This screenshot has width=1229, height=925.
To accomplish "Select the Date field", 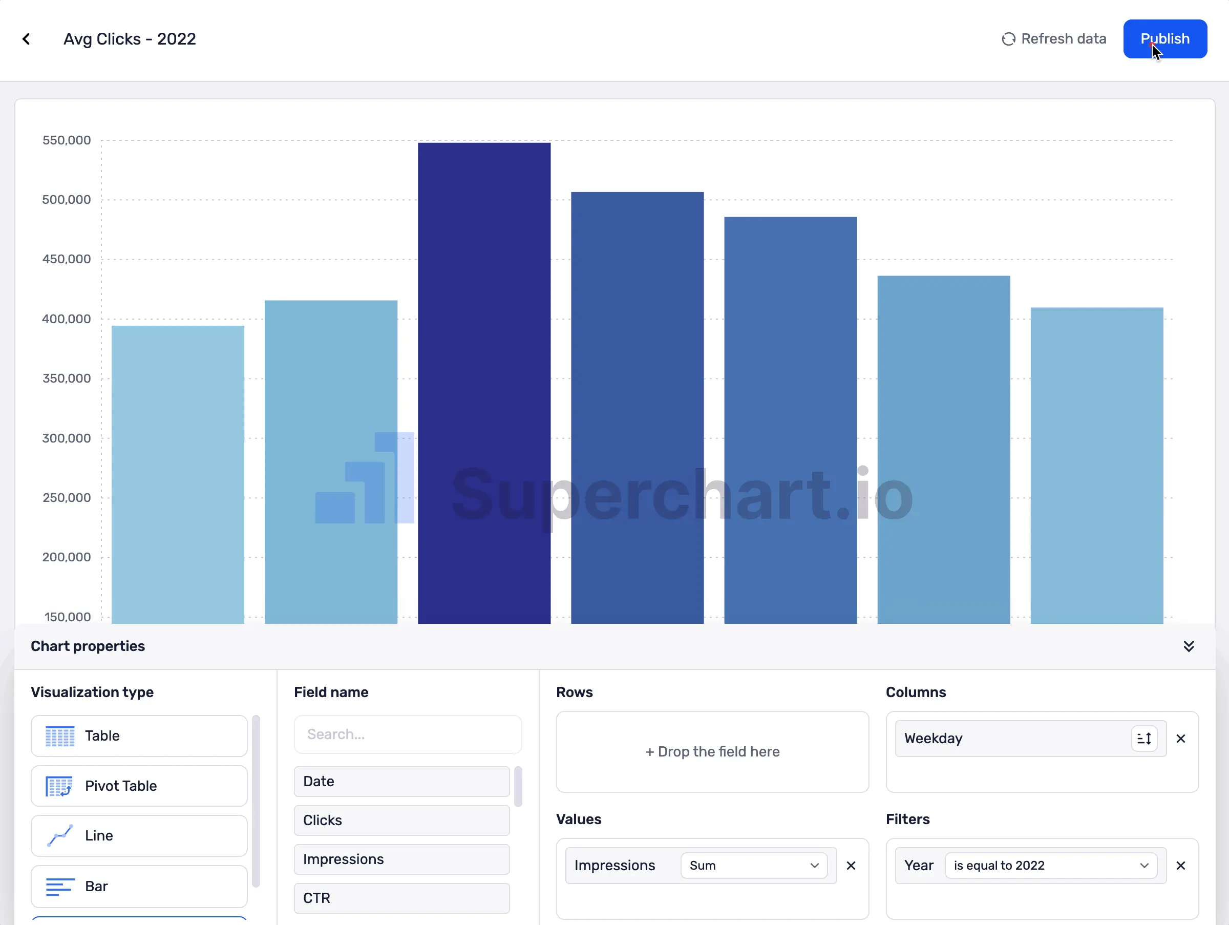I will [x=401, y=781].
